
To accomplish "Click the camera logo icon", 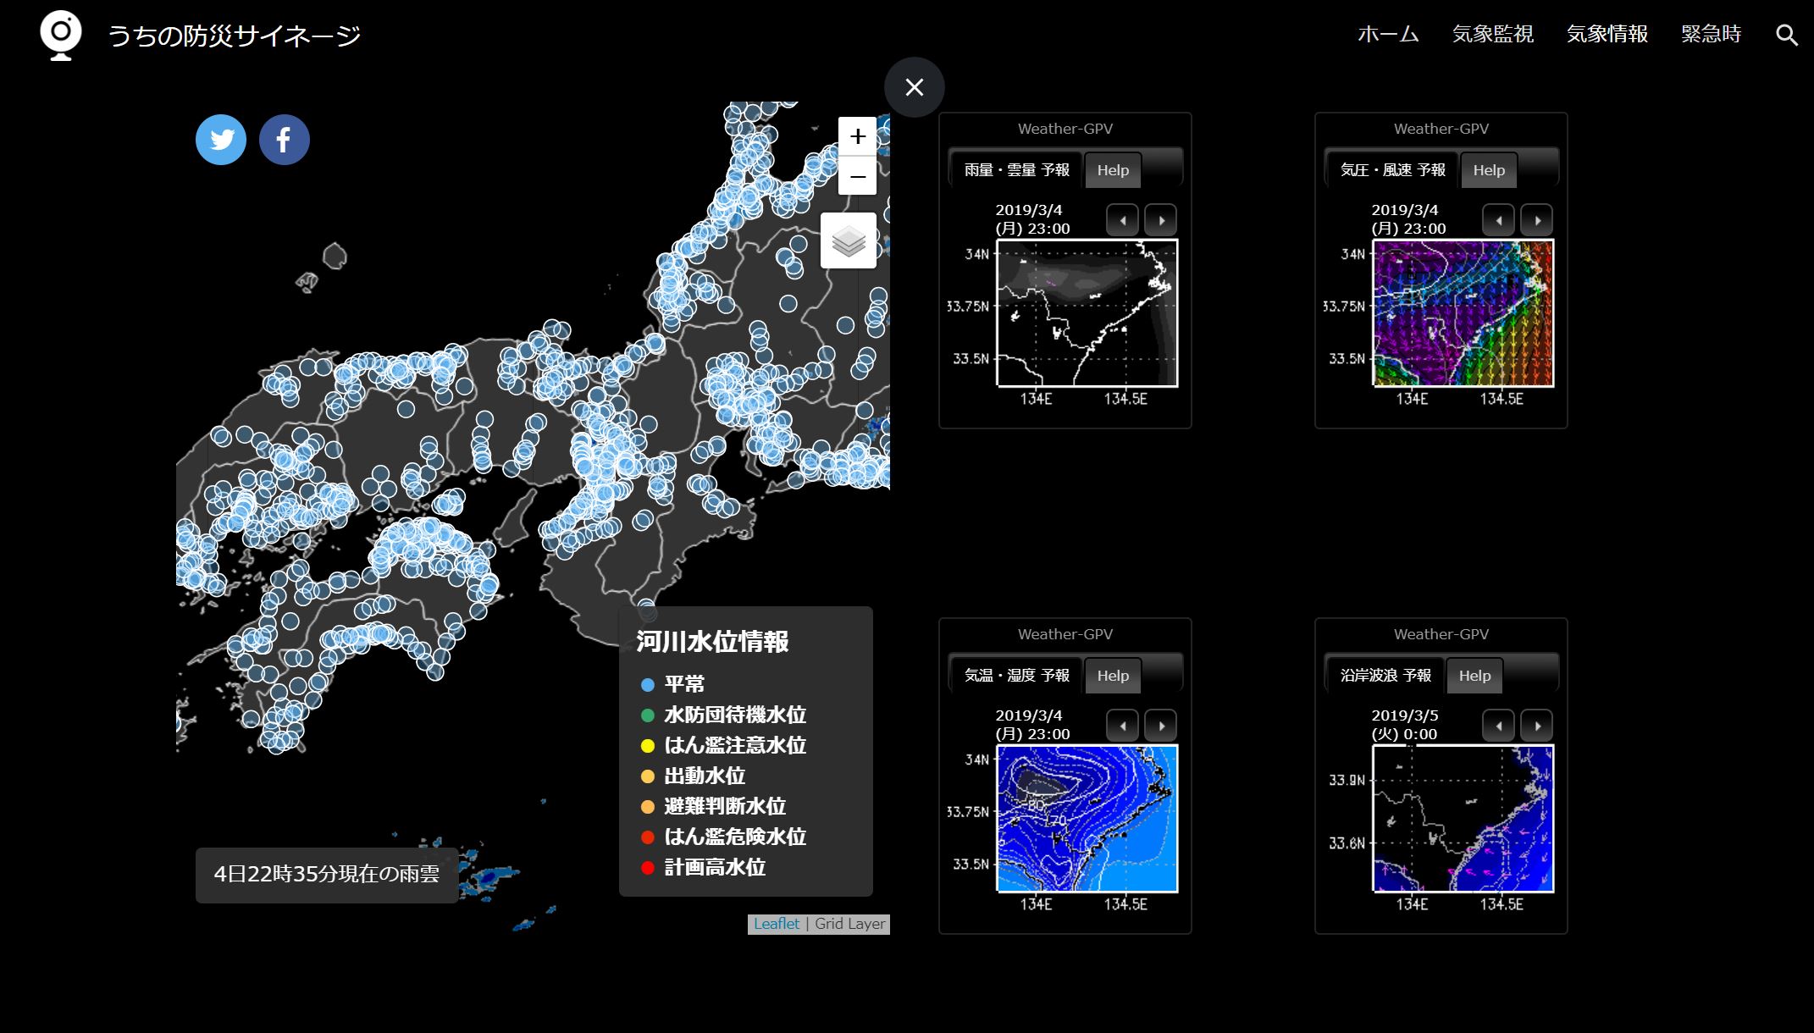I will [x=61, y=35].
